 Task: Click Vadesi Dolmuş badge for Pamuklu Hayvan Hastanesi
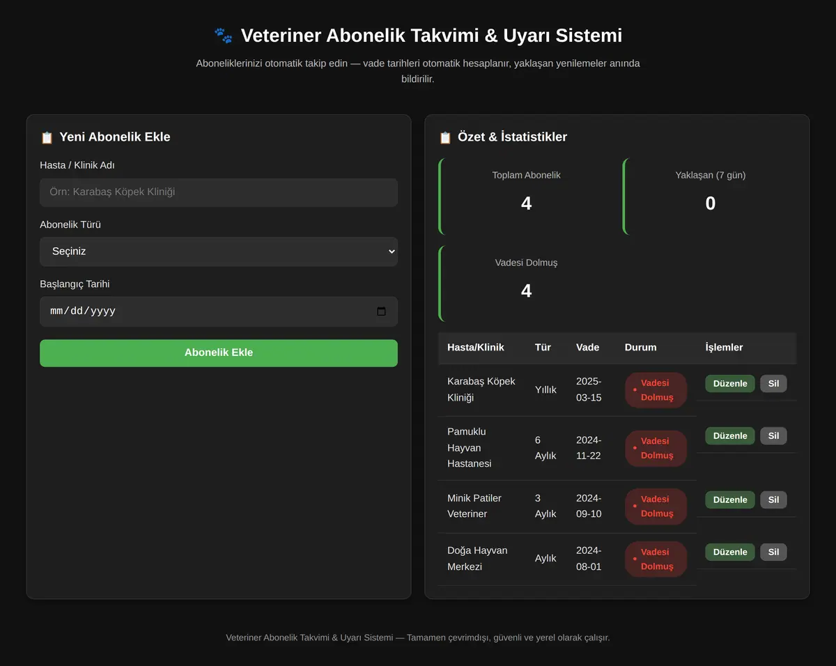[656, 448]
